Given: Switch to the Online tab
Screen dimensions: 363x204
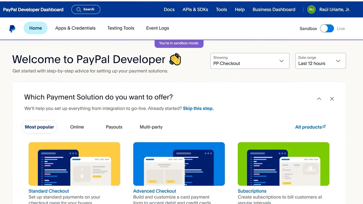Looking at the screenshot, I should coord(77,127).
